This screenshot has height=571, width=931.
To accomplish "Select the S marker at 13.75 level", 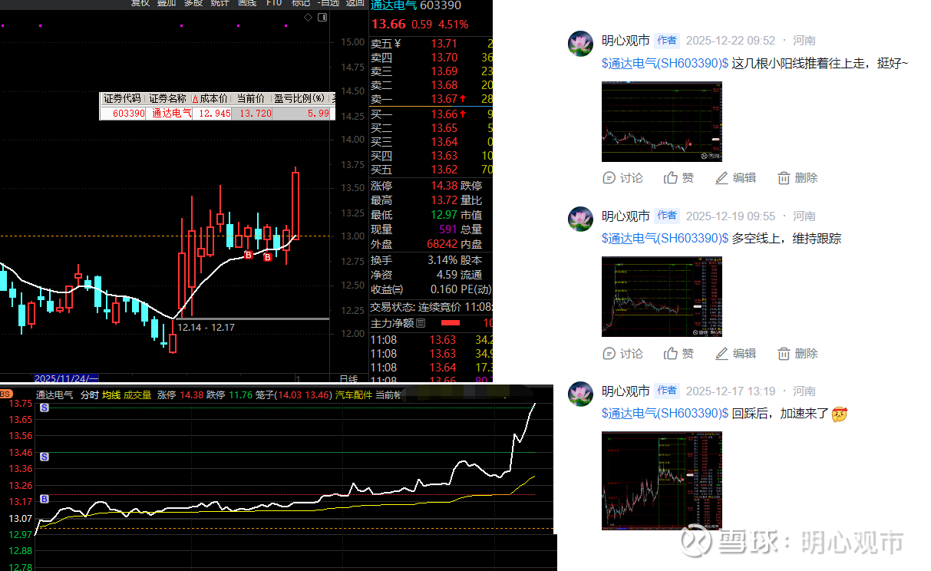I will (x=45, y=408).
